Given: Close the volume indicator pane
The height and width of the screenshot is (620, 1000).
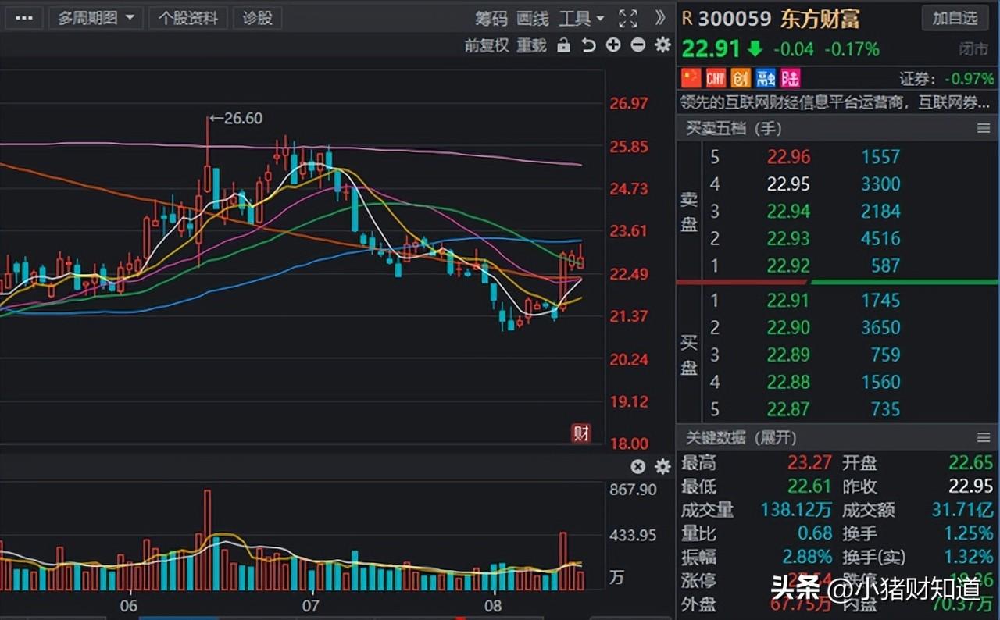Looking at the screenshot, I should (x=638, y=467).
